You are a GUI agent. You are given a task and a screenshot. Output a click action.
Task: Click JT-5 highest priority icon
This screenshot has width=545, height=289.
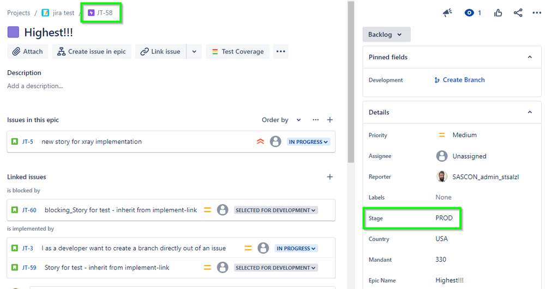(260, 142)
